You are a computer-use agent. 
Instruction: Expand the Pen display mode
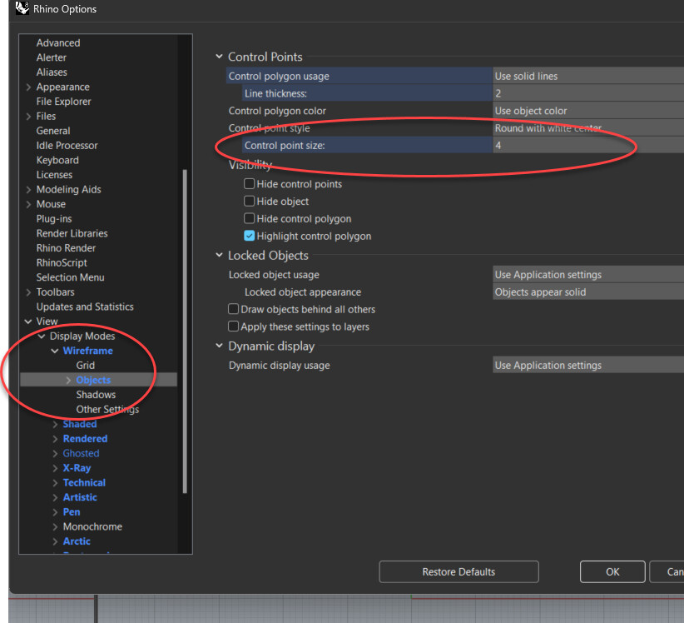coord(56,512)
